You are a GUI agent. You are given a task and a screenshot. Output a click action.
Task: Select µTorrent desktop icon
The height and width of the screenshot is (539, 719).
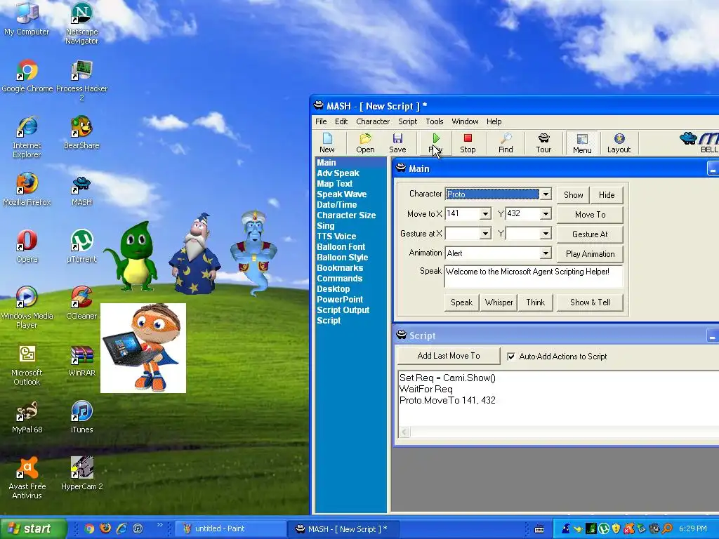(81, 246)
